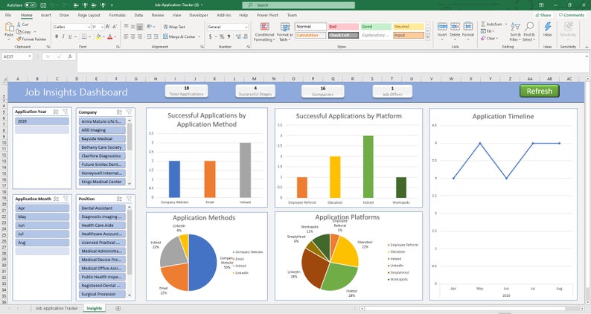The width and height of the screenshot is (591, 314).
Task: Apply the Good green cell style
Action: tap(376, 27)
